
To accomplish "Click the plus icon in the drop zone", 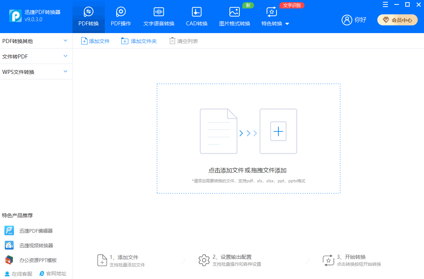I will pos(278,131).
